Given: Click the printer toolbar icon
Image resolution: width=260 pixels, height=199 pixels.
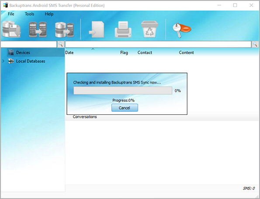Looking at the screenshot, I should [x=123, y=30].
